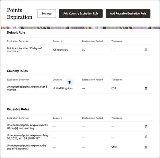Click Add Reusable Expiration Rule
This screenshot has width=160, height=158.
pyautogui.click(x=128, y=13)
